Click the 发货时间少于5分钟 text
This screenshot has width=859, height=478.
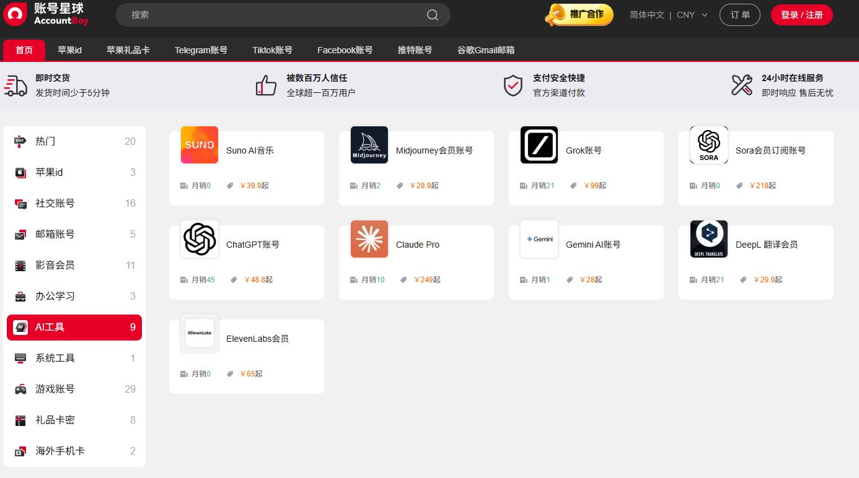(x=73, y=93)
